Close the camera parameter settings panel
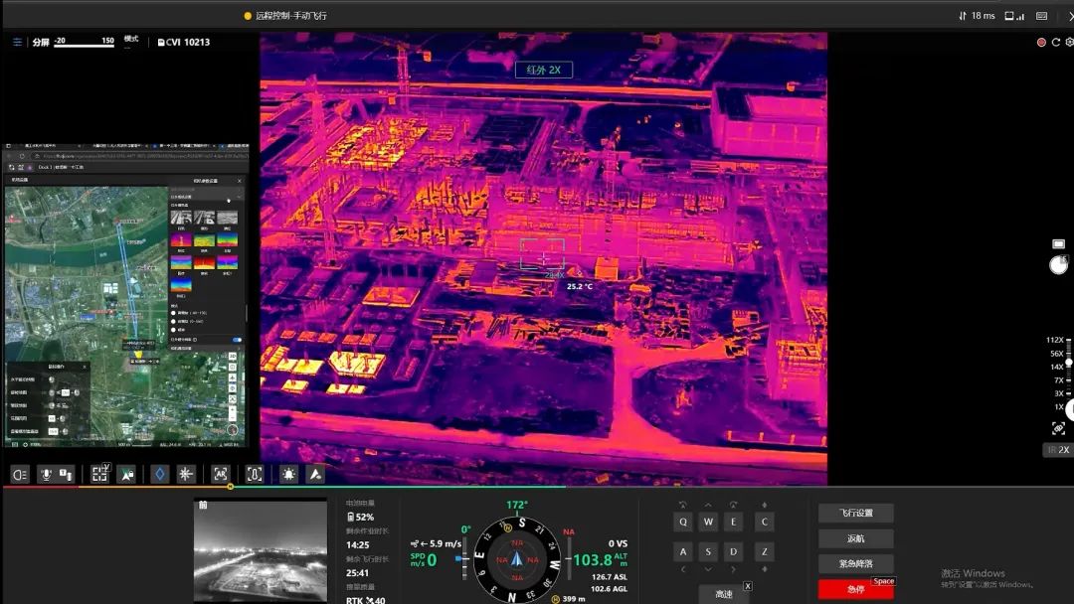Screen dimensions: 1074x604 (239, 181)
